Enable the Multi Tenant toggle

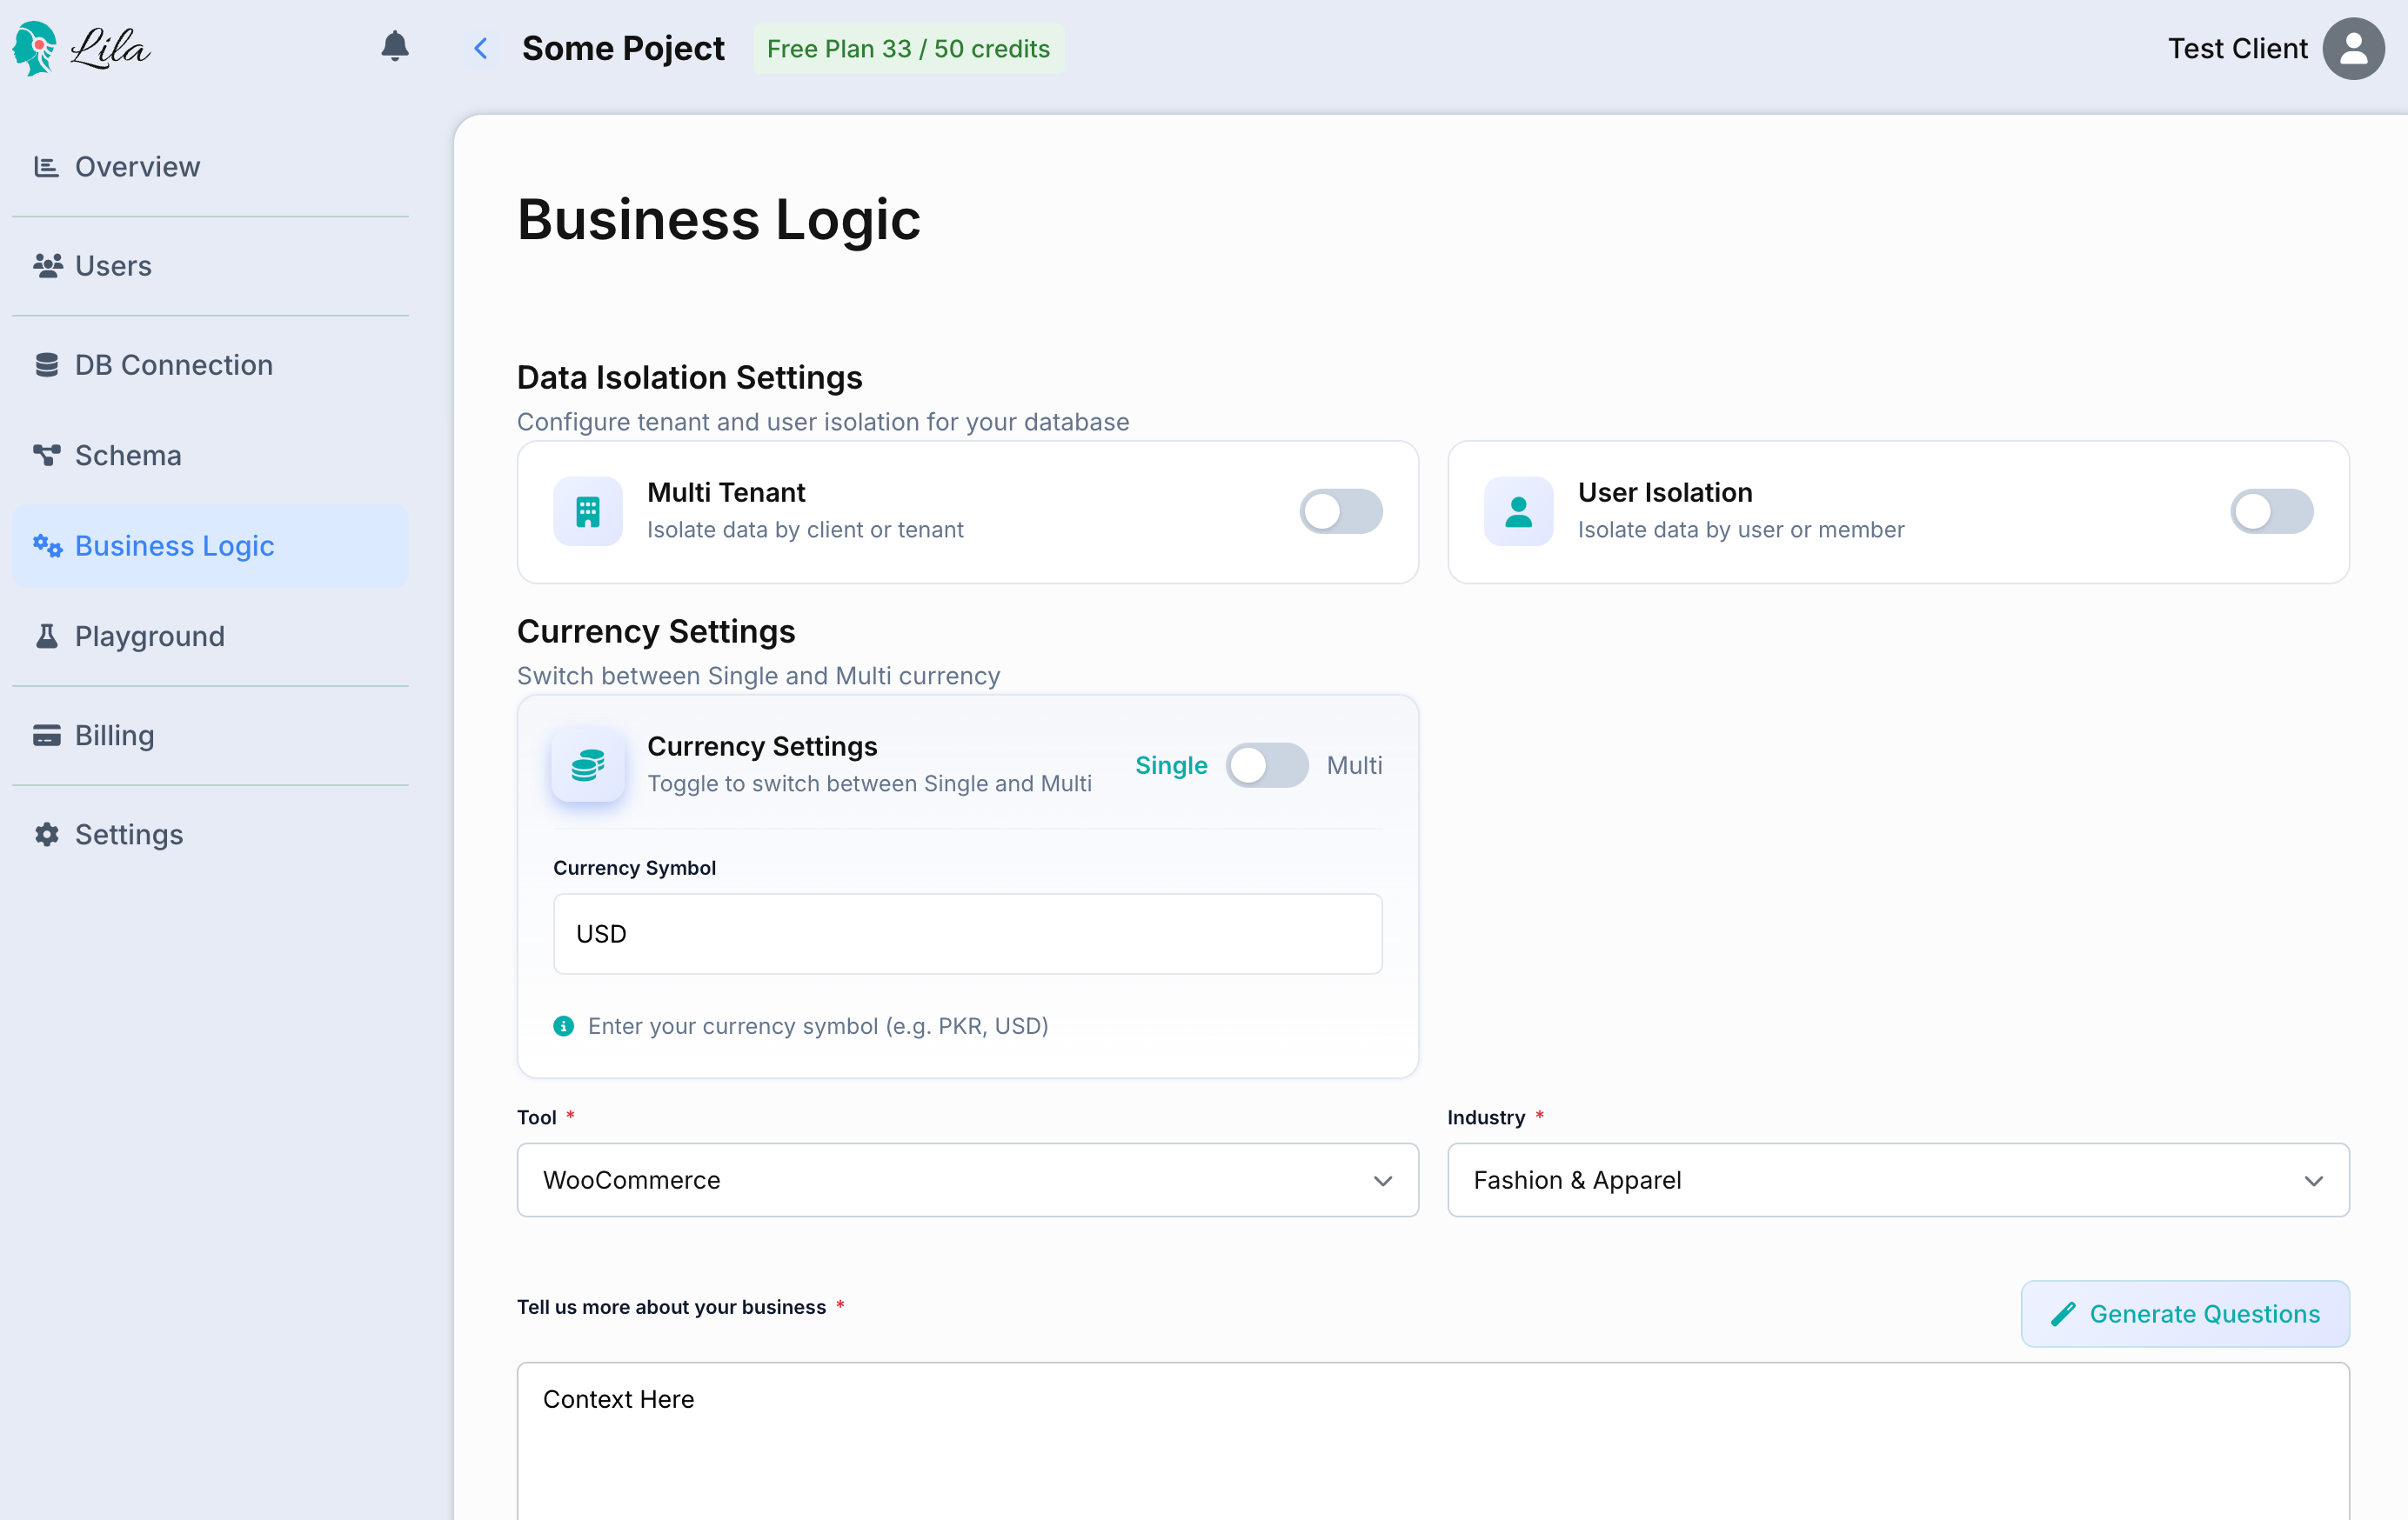1340,511
